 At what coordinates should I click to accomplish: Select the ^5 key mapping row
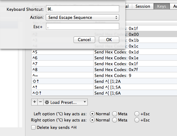click(104, 52)
